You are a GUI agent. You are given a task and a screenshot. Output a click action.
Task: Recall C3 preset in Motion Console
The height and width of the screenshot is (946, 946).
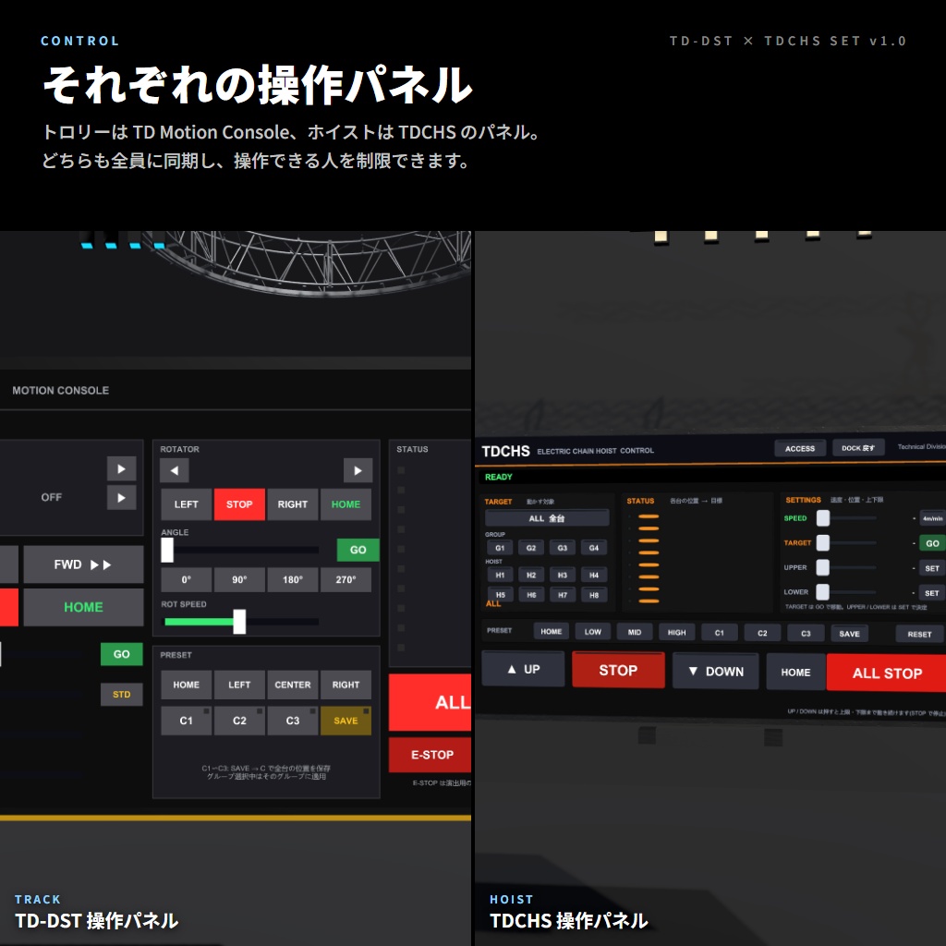click(x=293, y=721)
